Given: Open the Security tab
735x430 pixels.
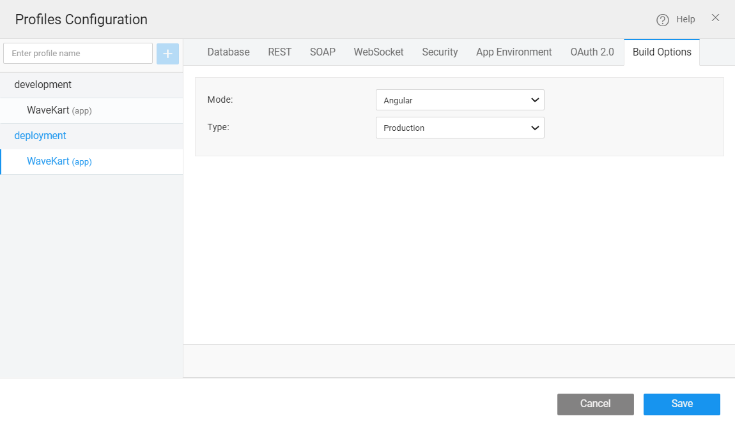Looking at the screenshot, I should point(440,52).
